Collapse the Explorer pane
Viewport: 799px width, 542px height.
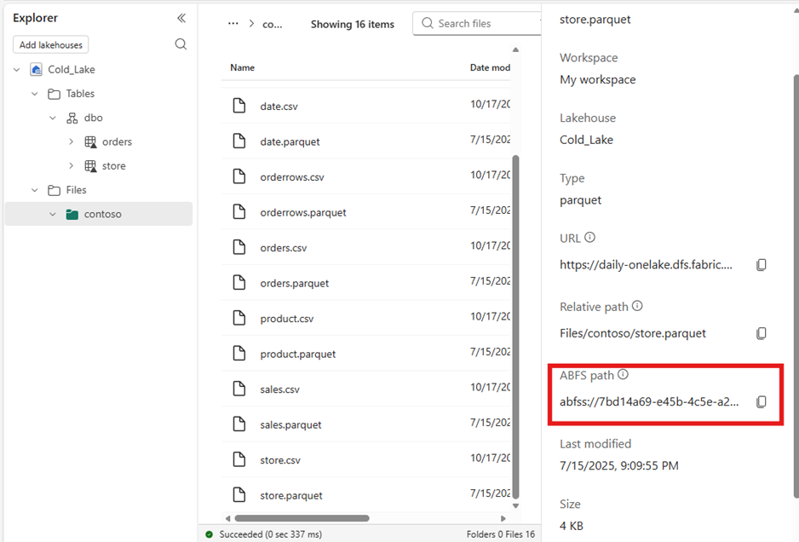(x=181, y=17)
